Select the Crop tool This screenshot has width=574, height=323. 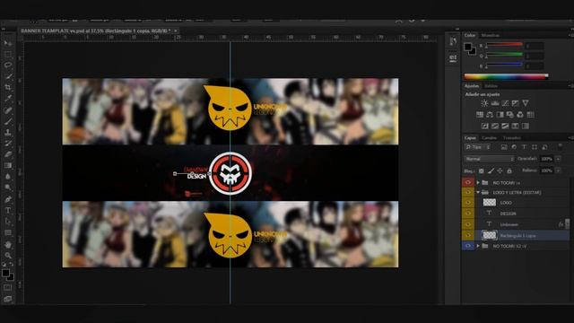coord(8,88)
